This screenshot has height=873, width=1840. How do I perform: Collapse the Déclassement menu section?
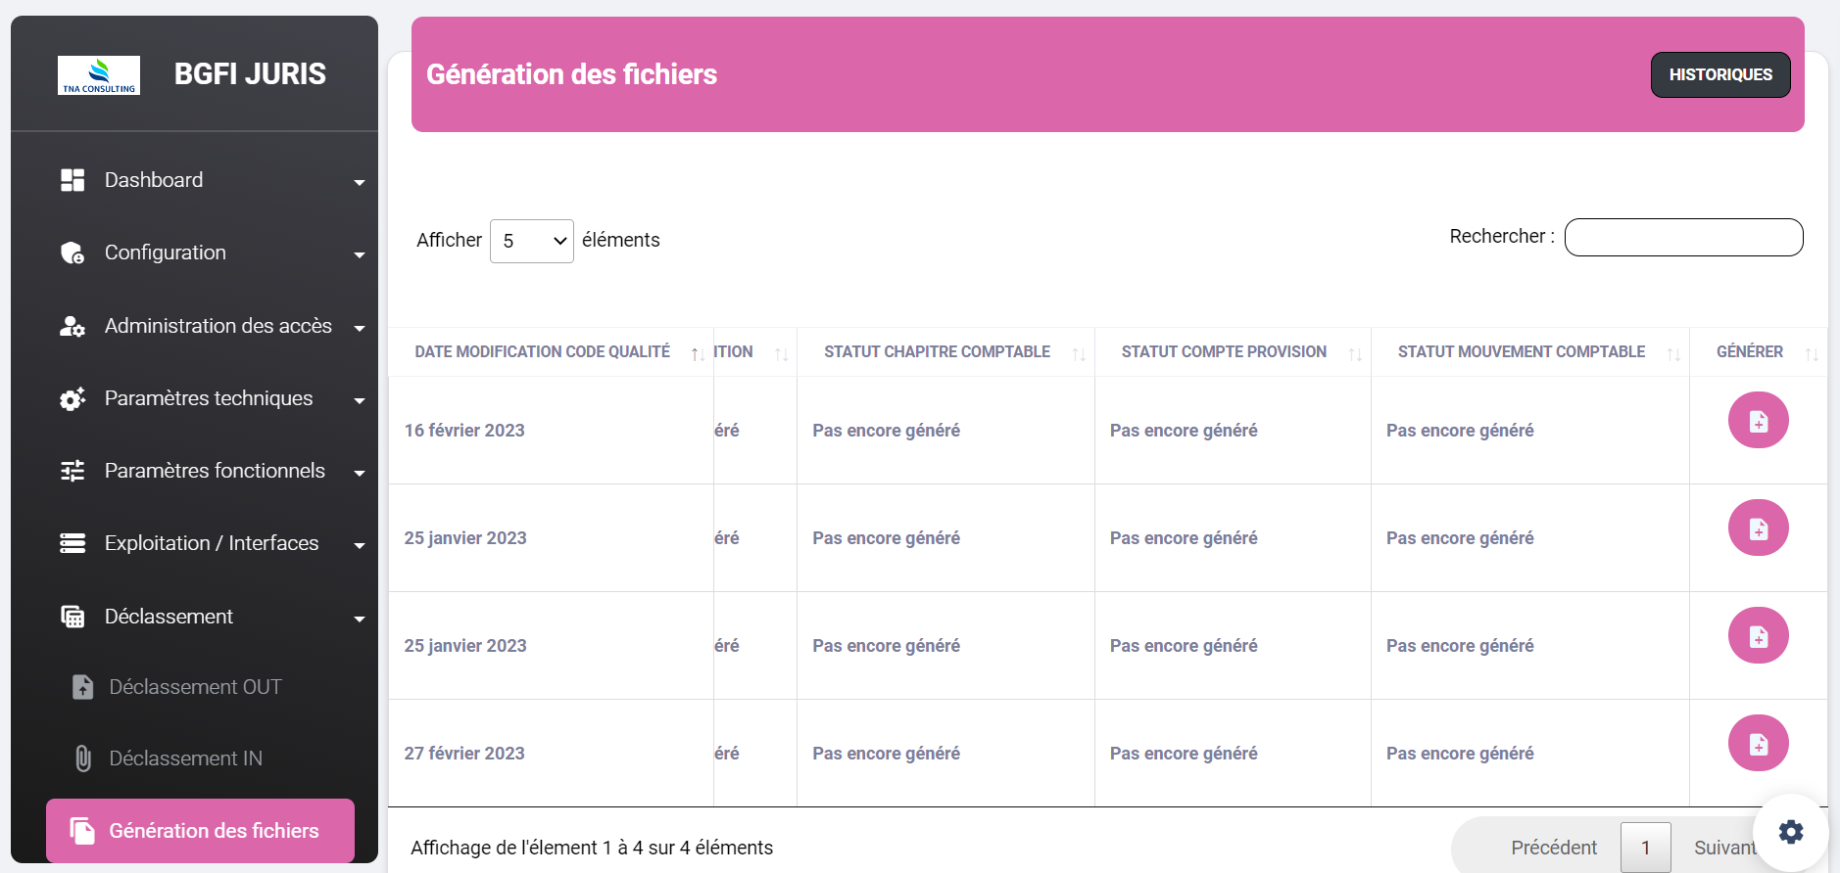pyautogui.click(x=360, y=619)
